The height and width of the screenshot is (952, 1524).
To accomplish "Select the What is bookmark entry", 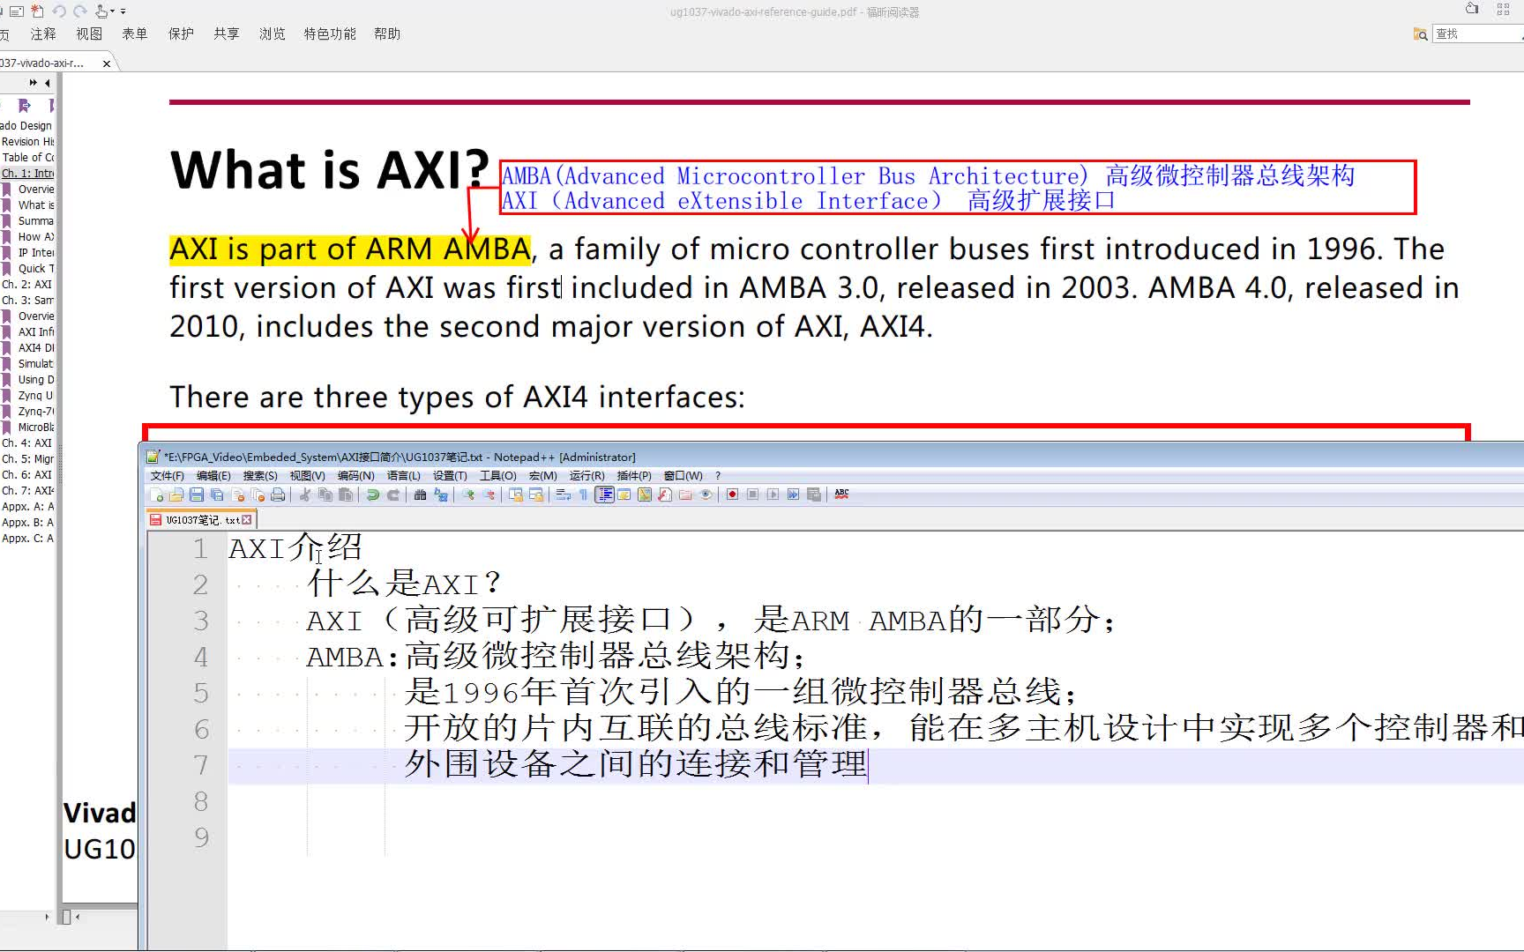I will [x=34, y=205].
